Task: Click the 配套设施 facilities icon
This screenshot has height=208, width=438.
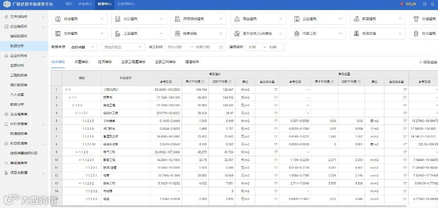Action: coord(177,33)
